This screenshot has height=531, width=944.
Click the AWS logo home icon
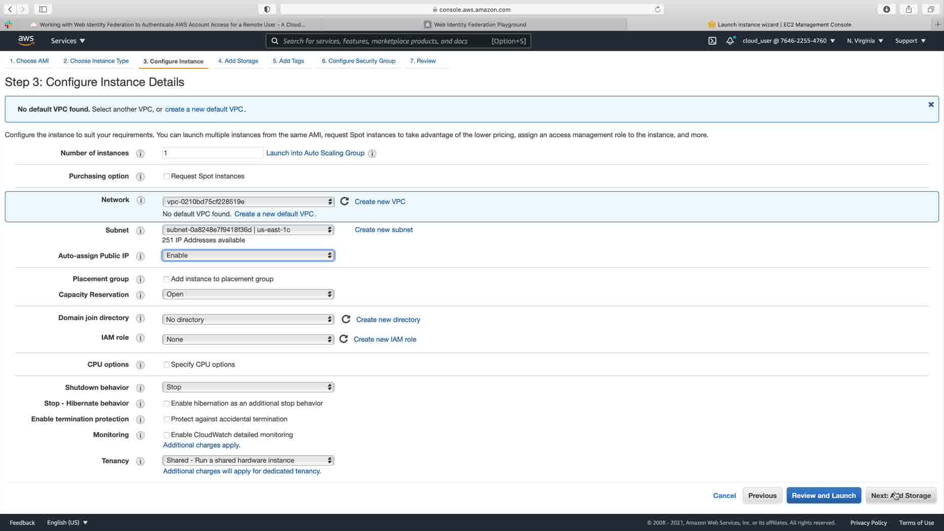[x=26, y=40]
